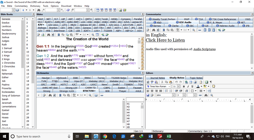
Task: Open the font size 11 dropdown
Action: point(178,86)
